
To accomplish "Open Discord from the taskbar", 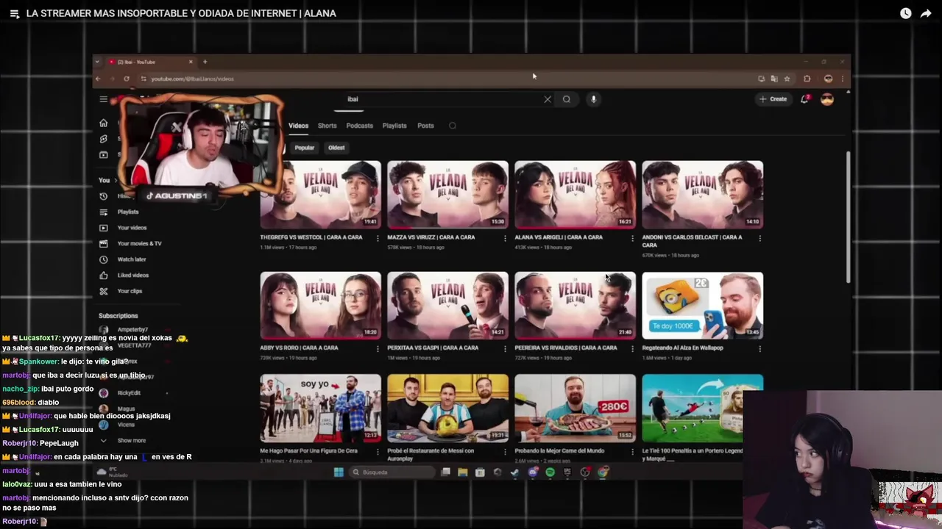I will click(x=533, y=472).
